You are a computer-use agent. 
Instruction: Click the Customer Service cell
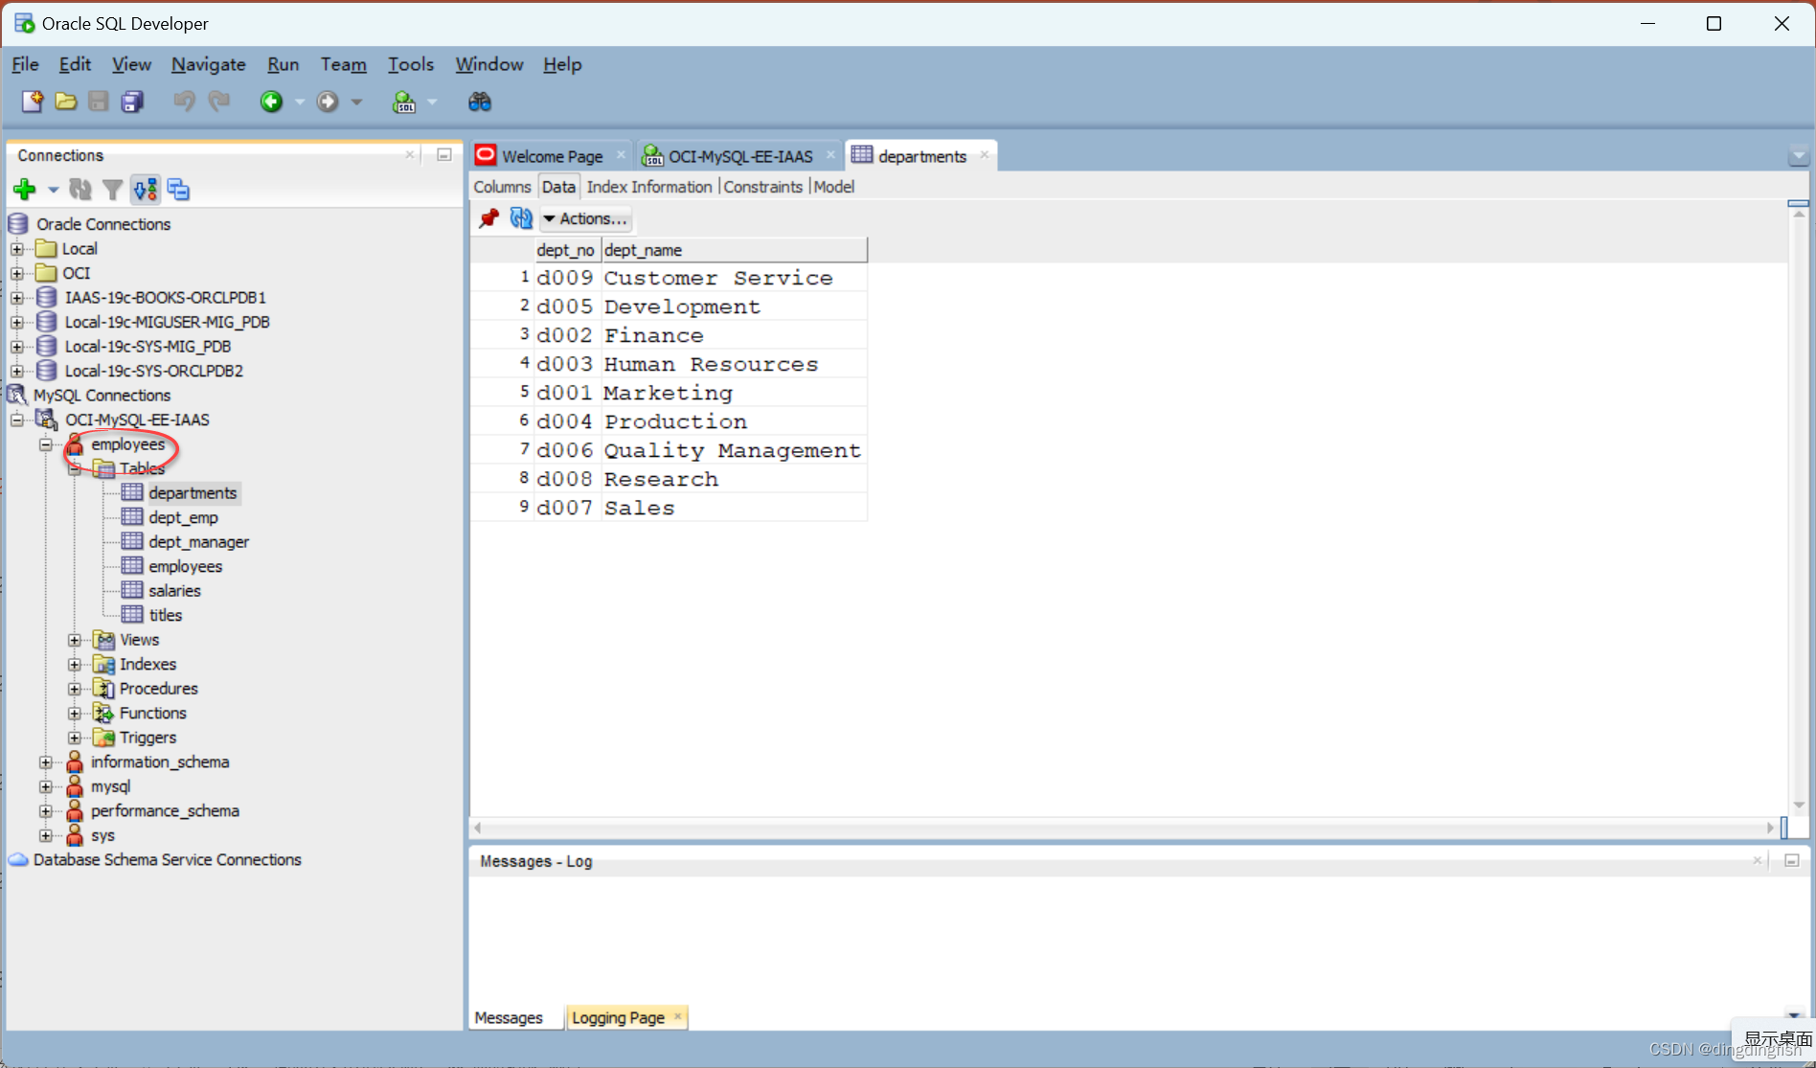coord(734,278)
